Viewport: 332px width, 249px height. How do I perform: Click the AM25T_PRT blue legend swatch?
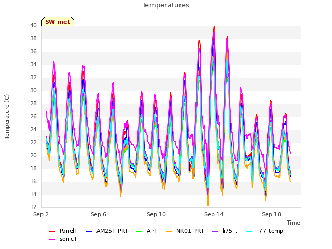click(x=89, y=232)
